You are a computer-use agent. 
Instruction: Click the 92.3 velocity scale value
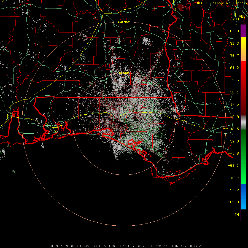[x=234, y=43]
